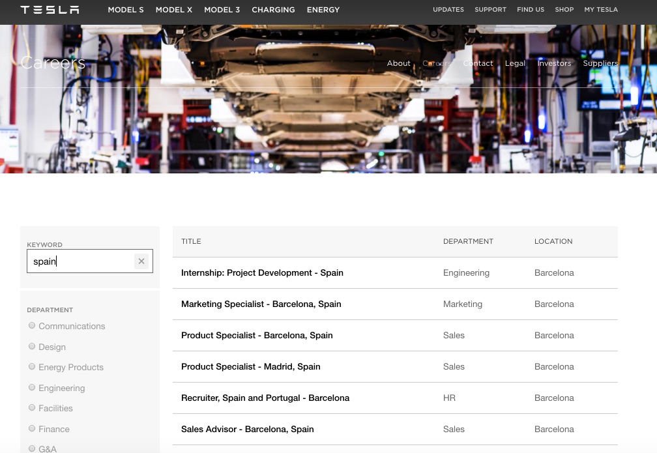The height and width of the screenshot is (453, 657).
Task: Click Engineering department cell in Internship row
Action: 466,273
